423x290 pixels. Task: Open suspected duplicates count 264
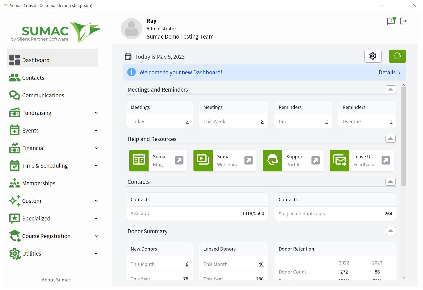(388, 214)
